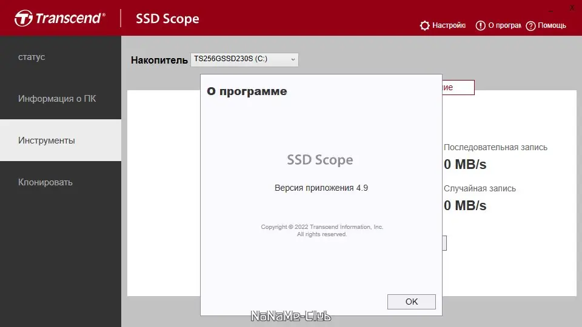
Task: Click the Последовательная запись label
Action: click(495, 148)
